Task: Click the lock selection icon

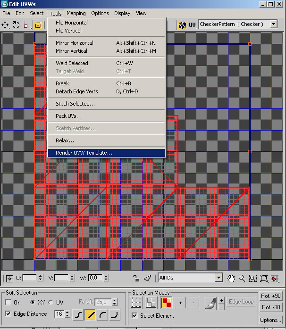Action: coord(136,278)
